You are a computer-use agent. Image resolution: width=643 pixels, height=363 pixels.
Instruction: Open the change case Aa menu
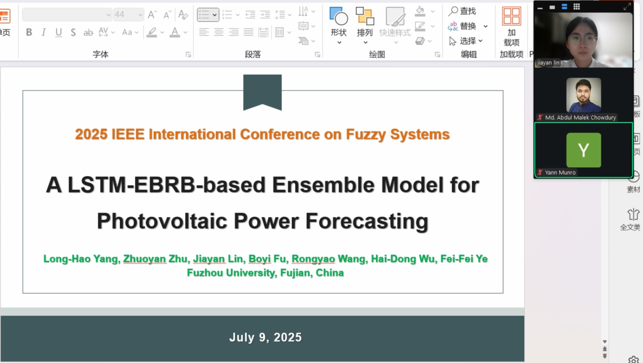click(129, 32)
